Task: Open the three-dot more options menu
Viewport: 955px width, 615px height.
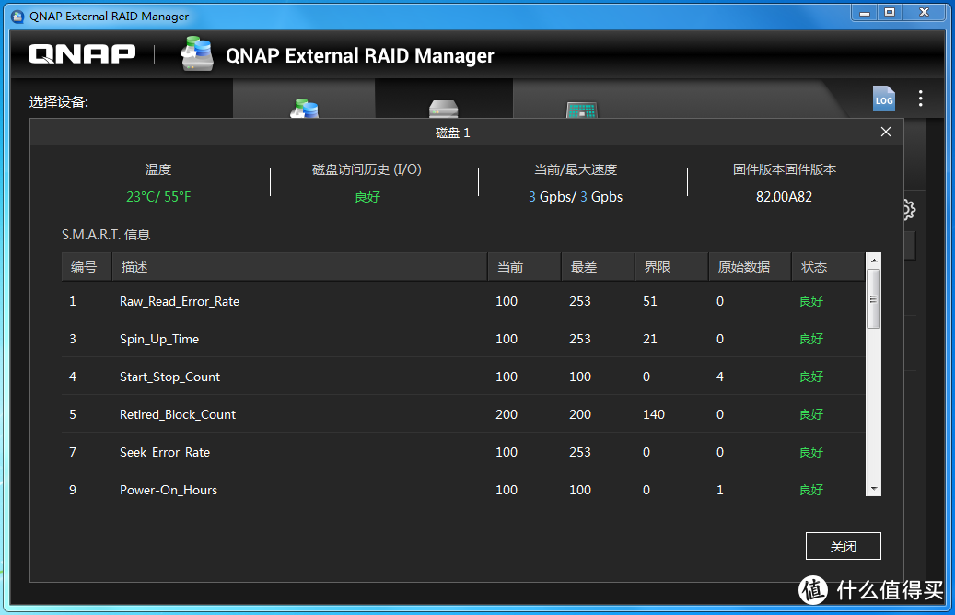Action: point(920,98)
